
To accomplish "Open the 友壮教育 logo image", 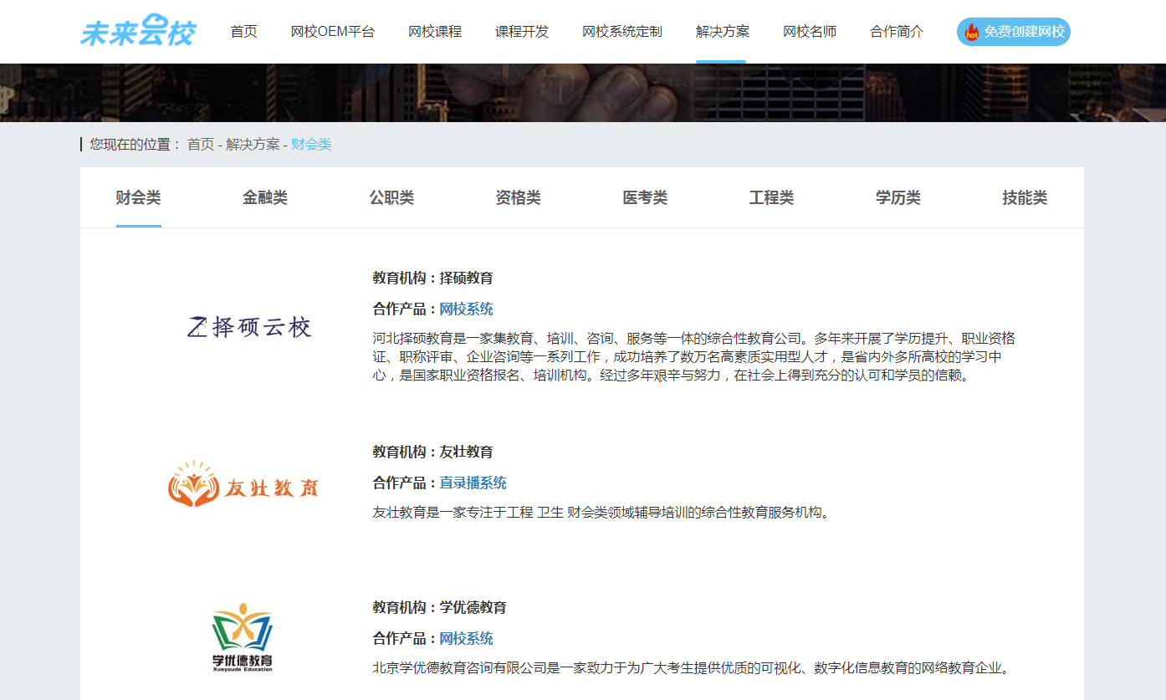I will point(243,484).
